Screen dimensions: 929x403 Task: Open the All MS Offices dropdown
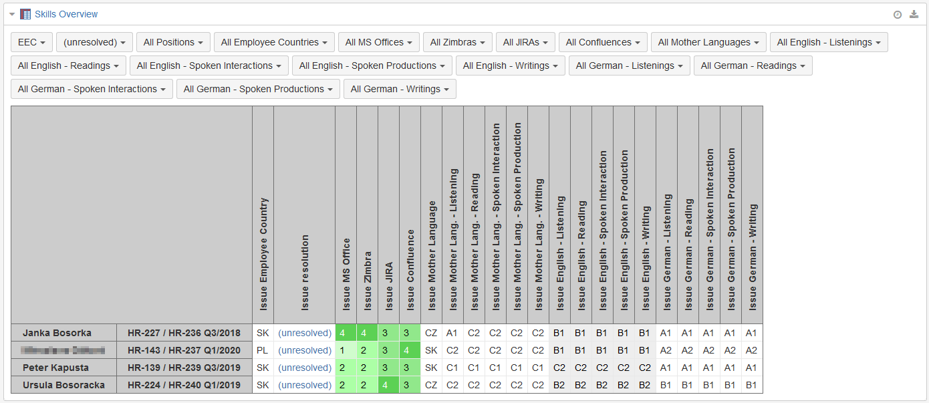tap(379, 42)
